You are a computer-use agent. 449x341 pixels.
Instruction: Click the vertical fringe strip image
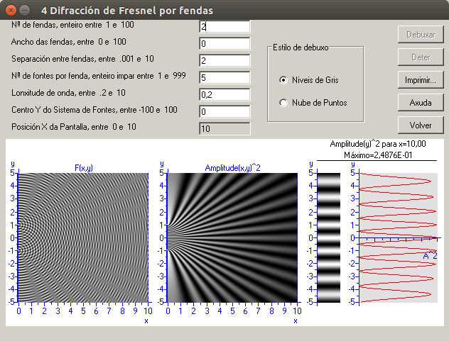329,237
